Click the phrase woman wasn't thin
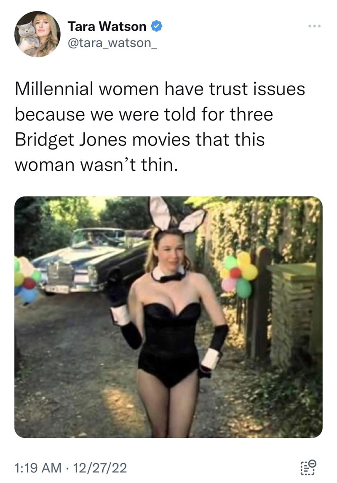The height and width of the screenshot is (483, 337). click(96, 165)
